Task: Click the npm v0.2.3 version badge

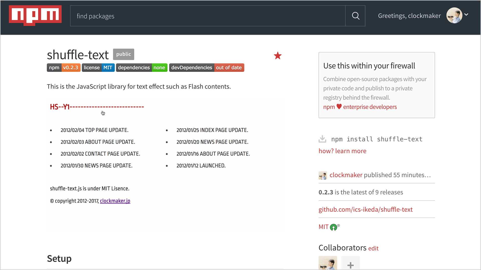Action: [64, 68]
